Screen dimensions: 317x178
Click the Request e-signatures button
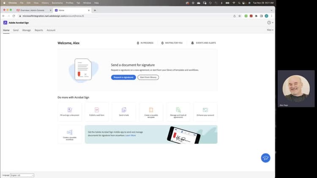[123, 77]
